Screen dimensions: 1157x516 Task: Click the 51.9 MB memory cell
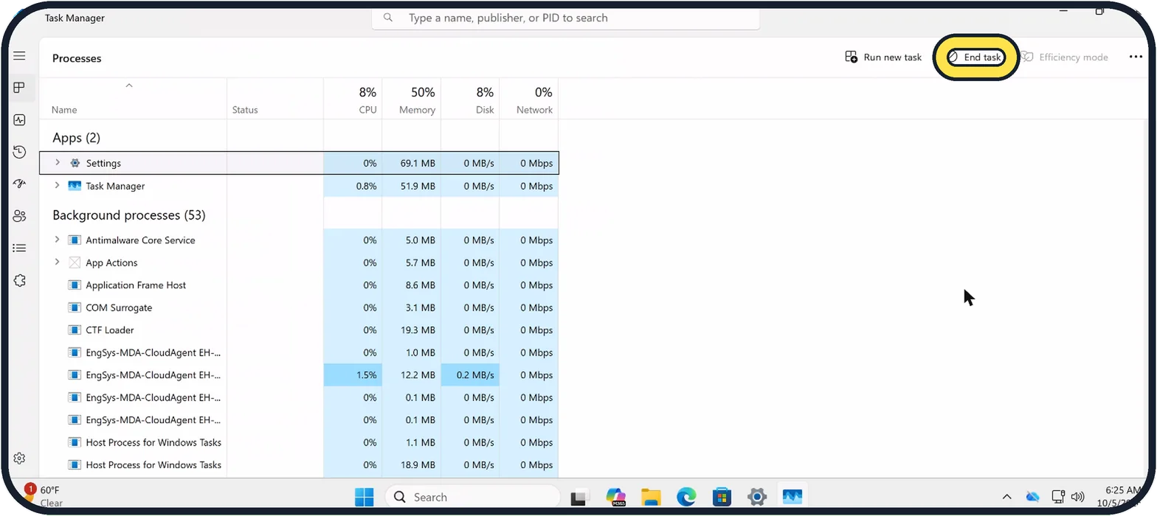411,186
